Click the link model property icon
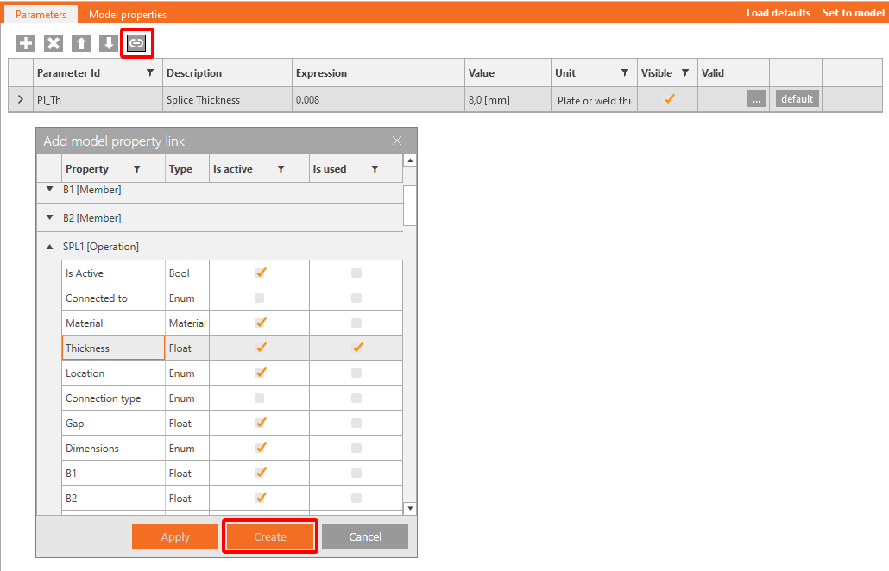The image size is (889, 571). [136, 43]
